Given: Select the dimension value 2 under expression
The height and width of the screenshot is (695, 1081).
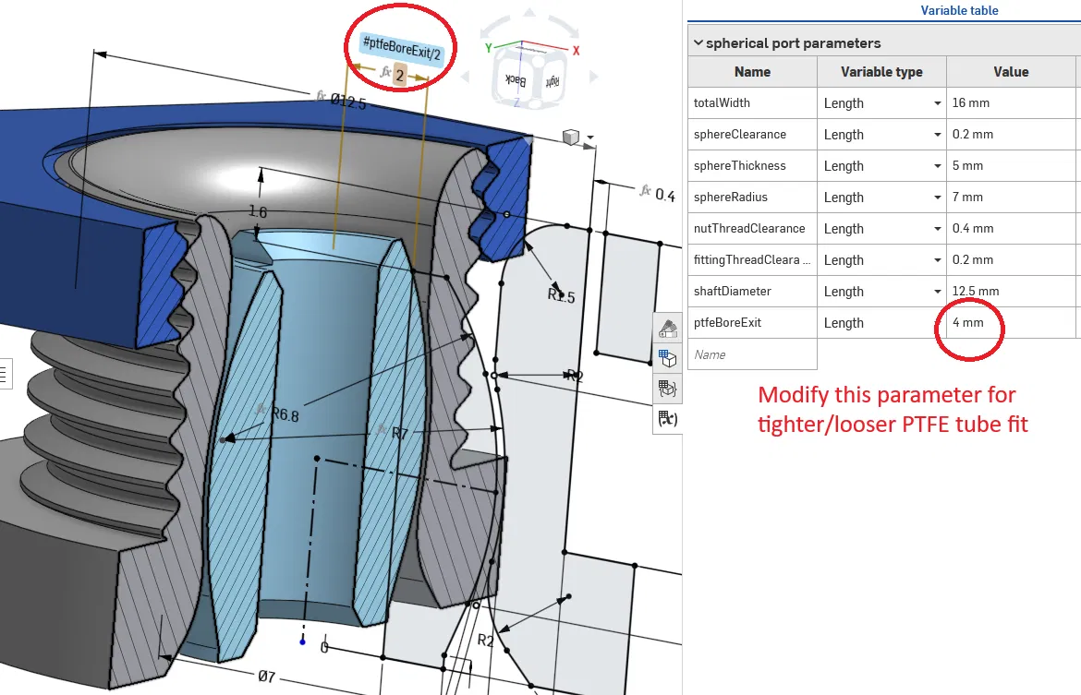Looking at the screenshot, I should tap(399, 75).
